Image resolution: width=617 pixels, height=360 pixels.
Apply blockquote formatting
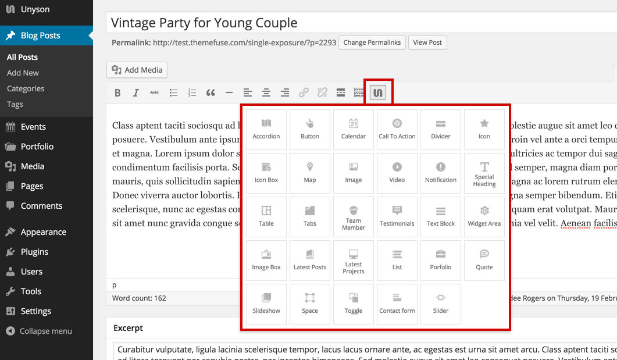(211, 93)
